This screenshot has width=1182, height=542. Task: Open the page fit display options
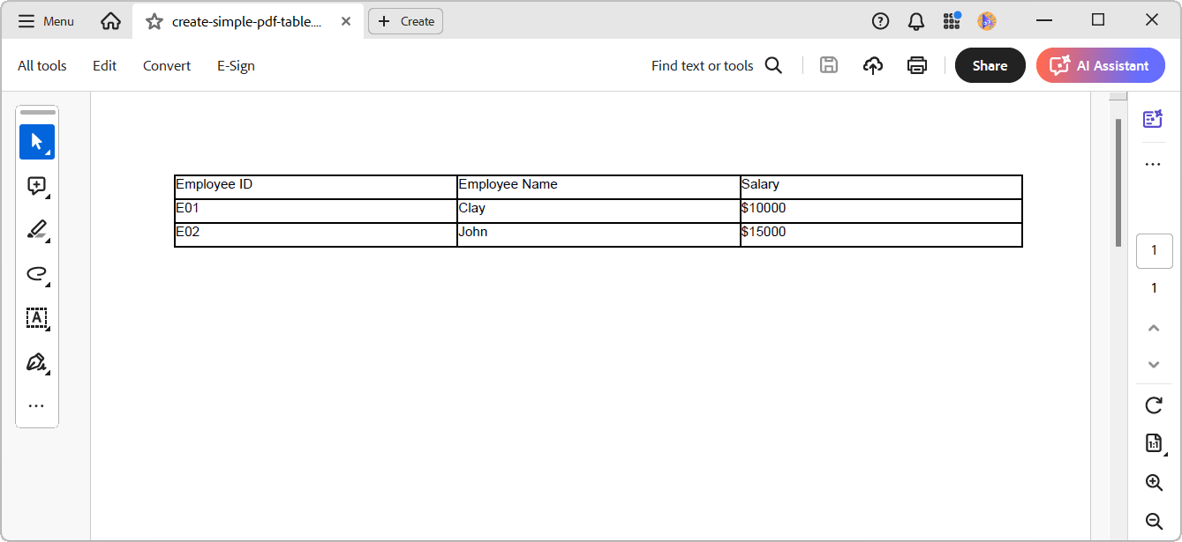pyautogui.click(x=1155, y=443)
